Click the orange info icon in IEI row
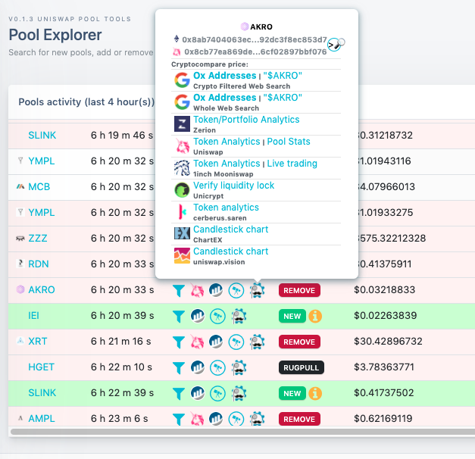This screenshot has width=475, height=459. pyautogui.click(x=315, y=316)
